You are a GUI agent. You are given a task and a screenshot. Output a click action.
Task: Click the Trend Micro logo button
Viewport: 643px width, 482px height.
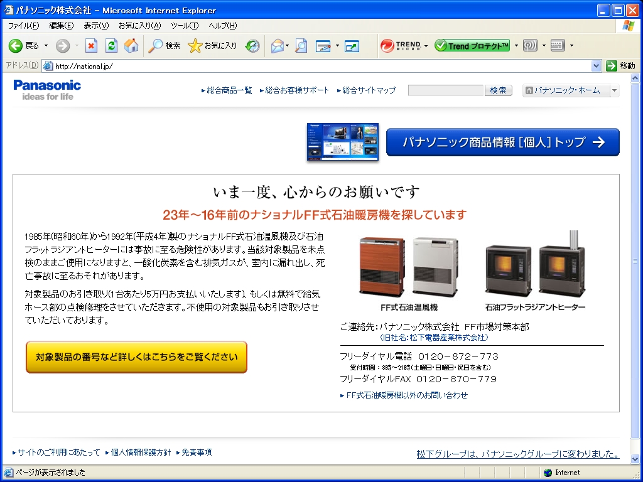pos(400,45)
